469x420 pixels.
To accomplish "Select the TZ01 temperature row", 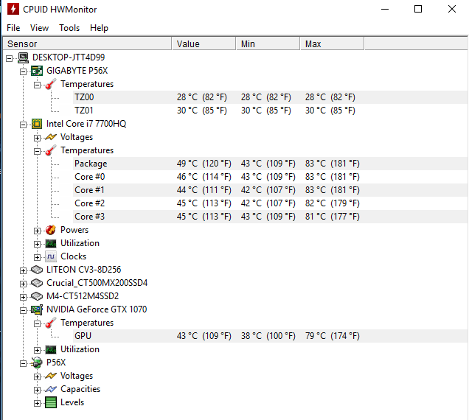I will (271, 111).
